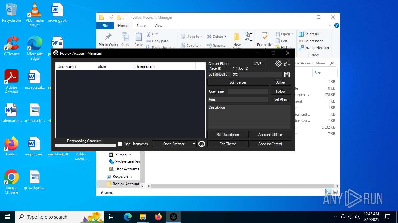Click Invert selection in the ribbon
The height and width of the screenshot is (223, 398).
[314, 48]
